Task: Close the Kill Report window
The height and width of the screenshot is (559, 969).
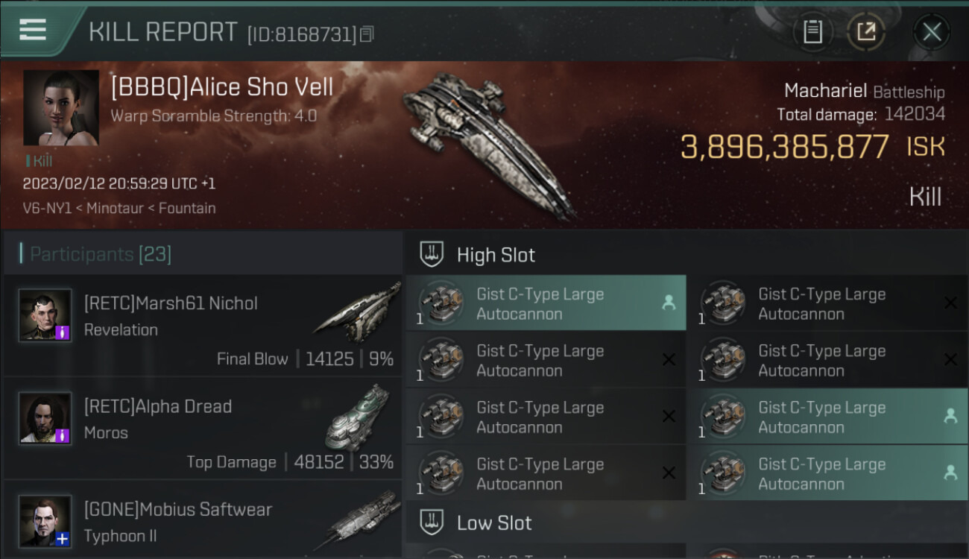Action: [x=931, y=31]
